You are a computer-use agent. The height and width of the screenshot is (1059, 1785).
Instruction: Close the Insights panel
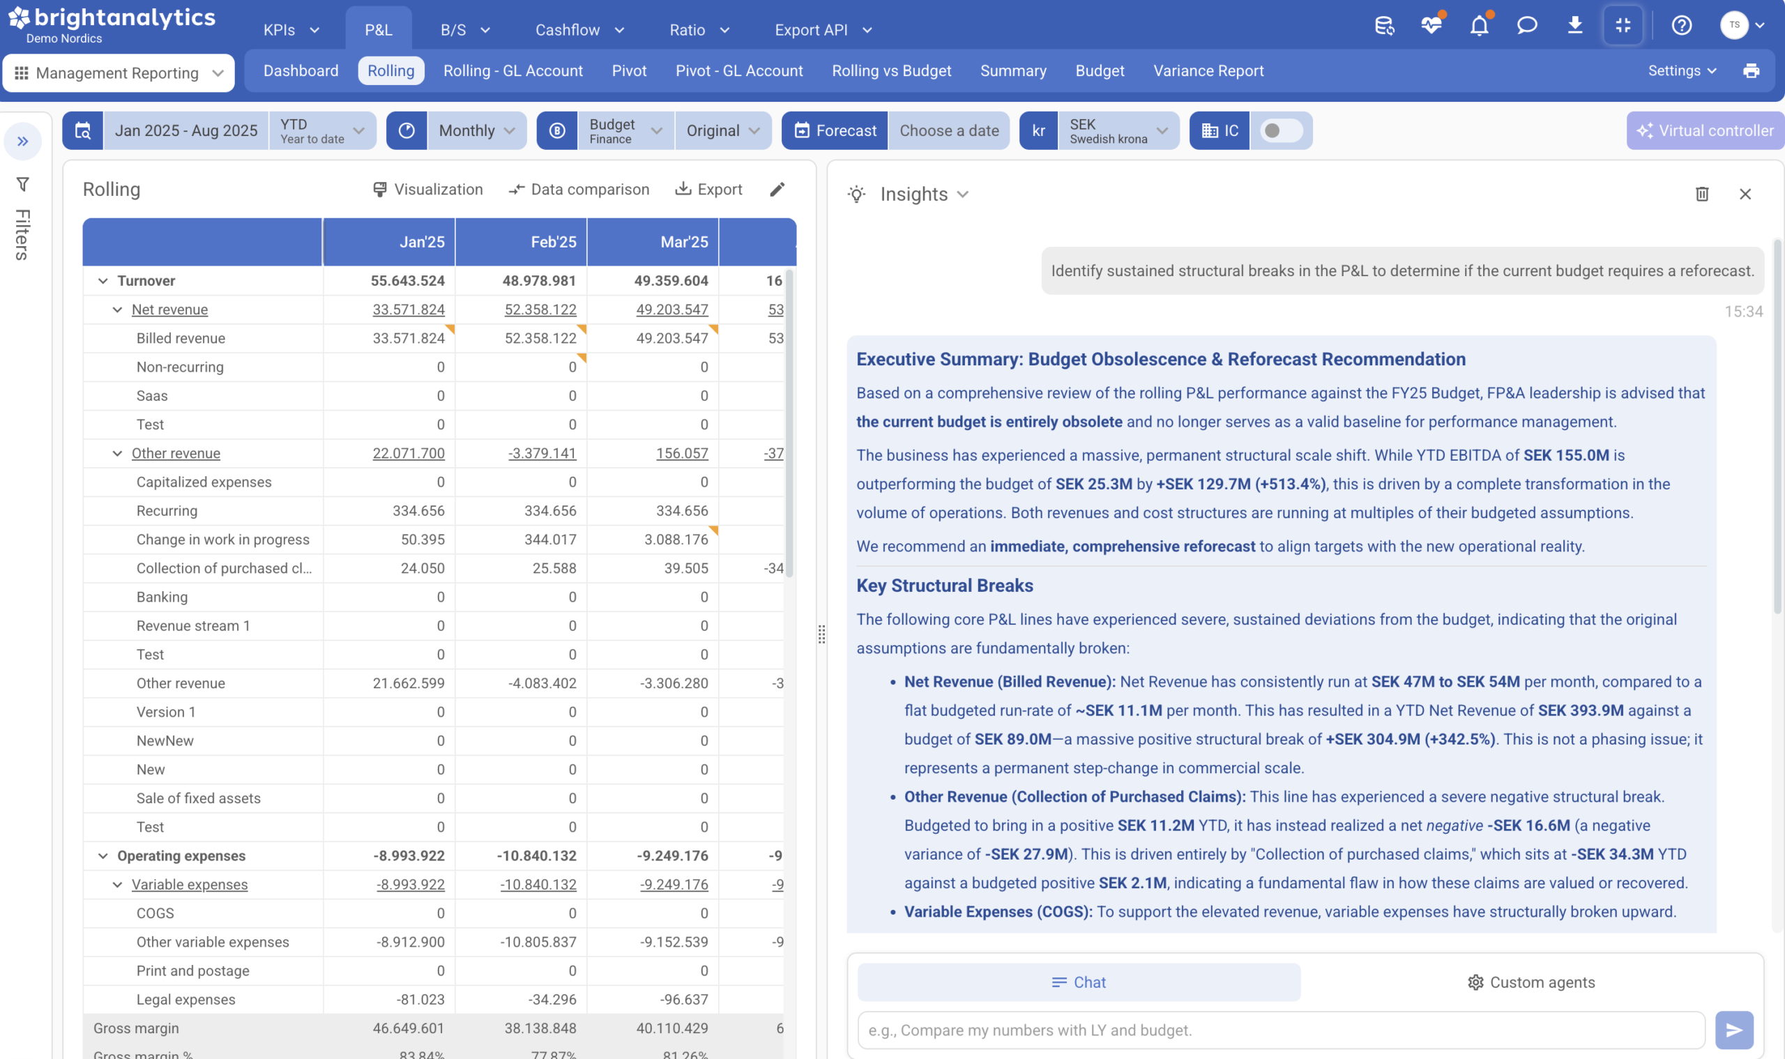coord(1745,194)
